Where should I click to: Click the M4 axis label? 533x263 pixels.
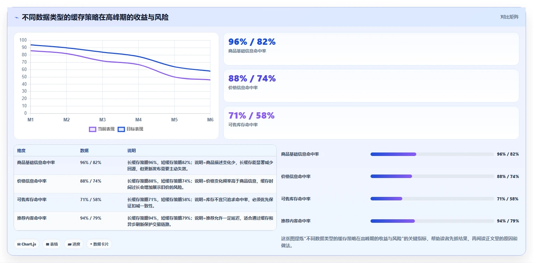[138, 120]
